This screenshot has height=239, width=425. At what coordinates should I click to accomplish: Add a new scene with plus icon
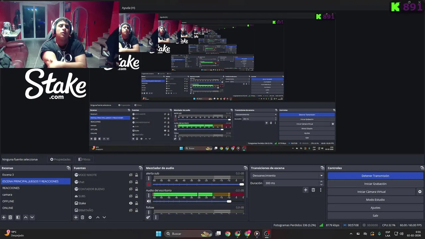4,217
